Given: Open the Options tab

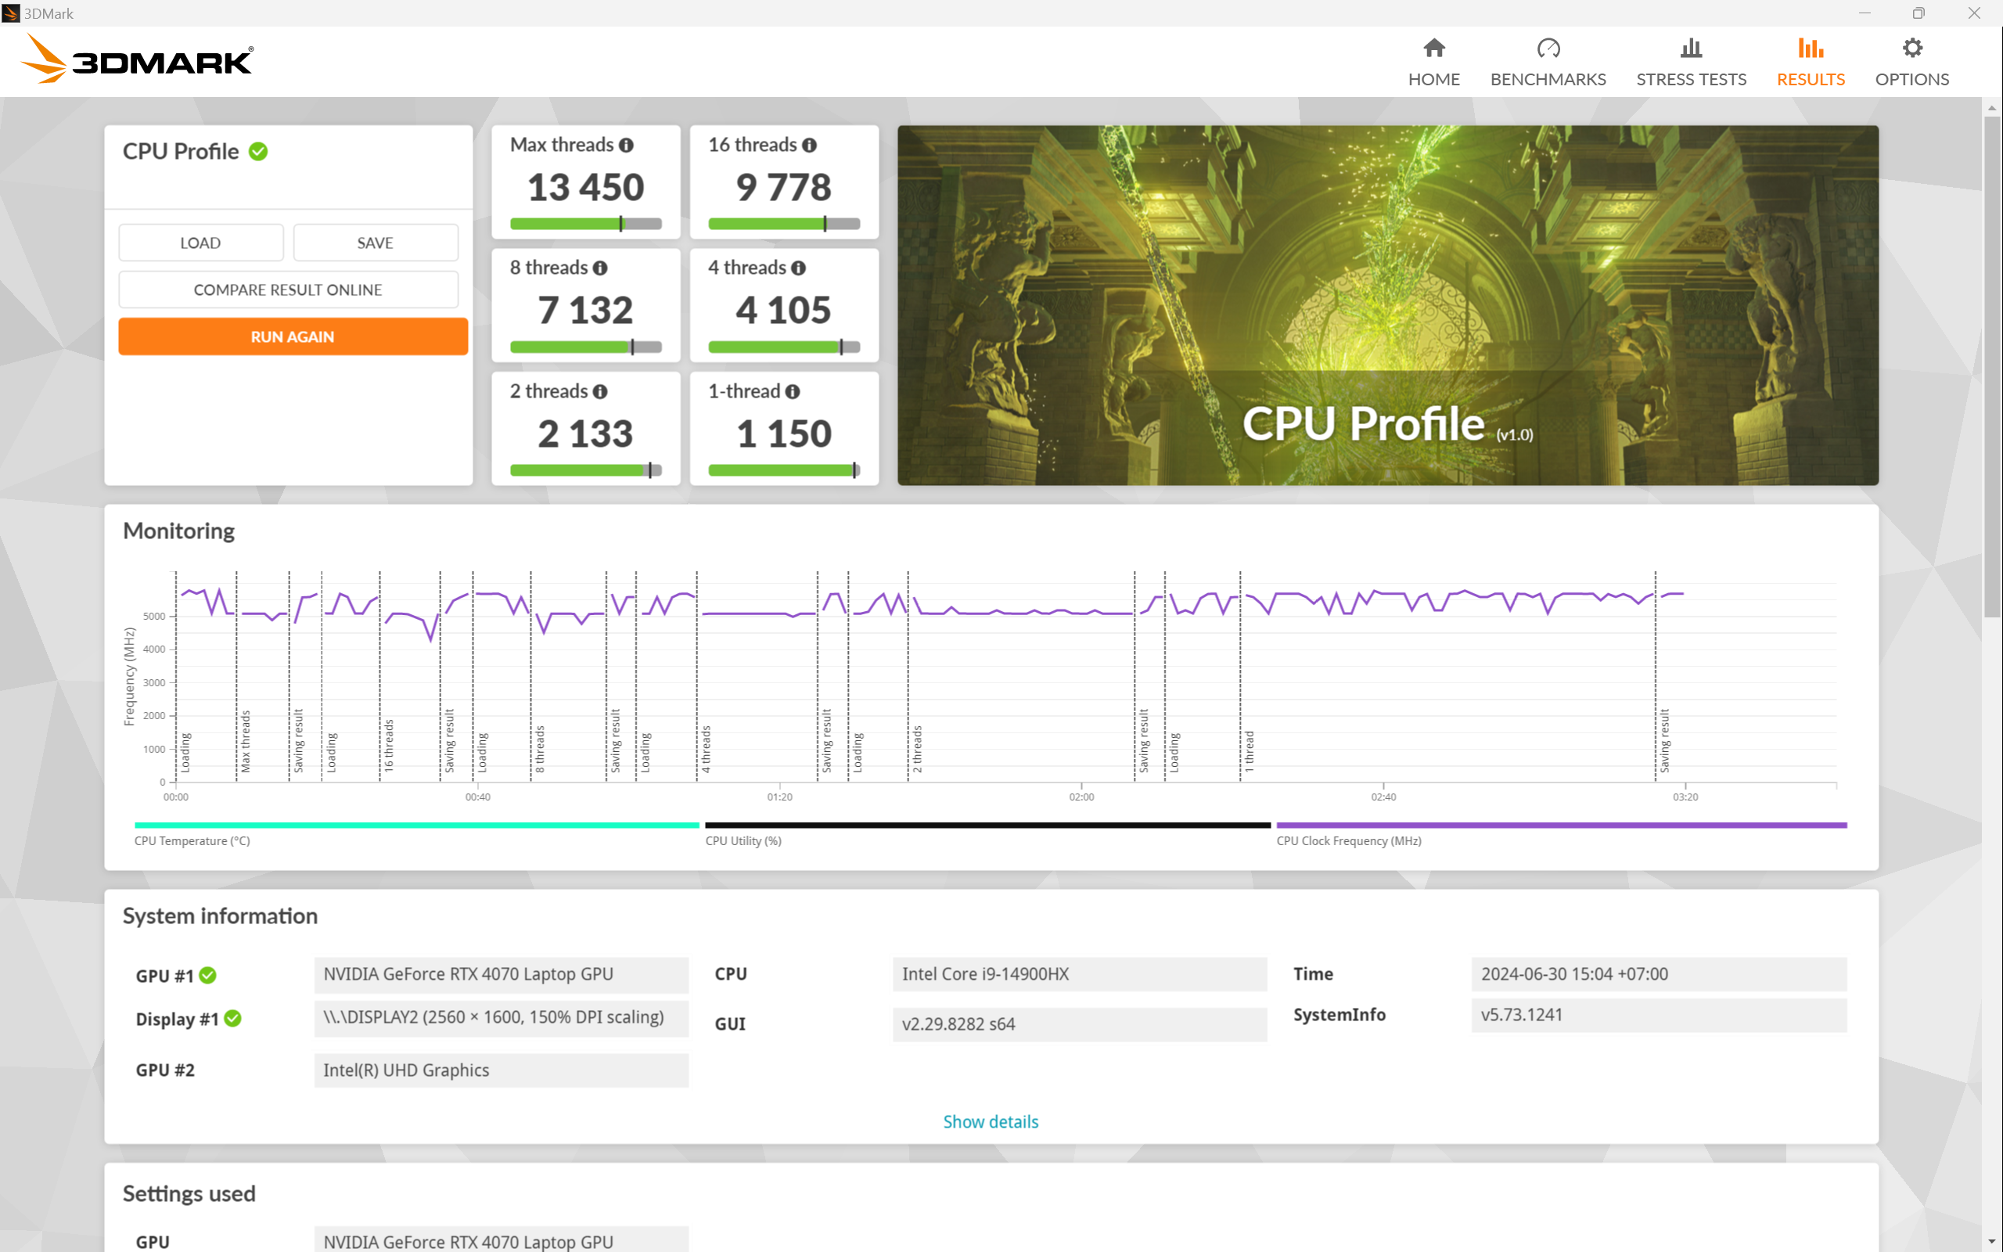Looking at the screenshot, I should click(1912, 62).
